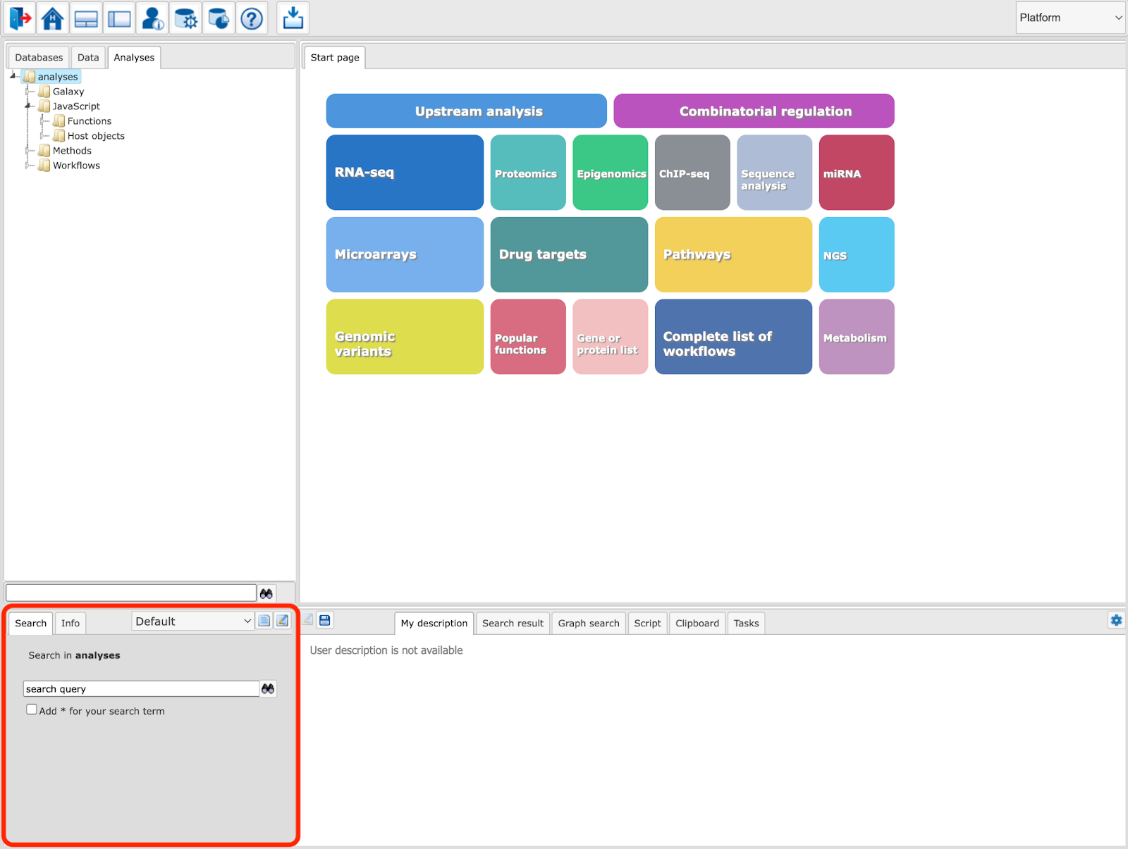This screenshot has height=849, width=1128.
Task: Click the Host objects folder icon
Action: click(59, 136)
